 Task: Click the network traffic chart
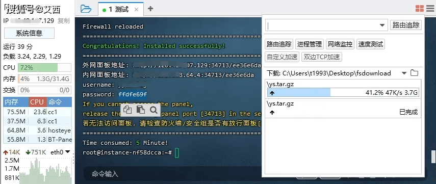coord(46,171)
